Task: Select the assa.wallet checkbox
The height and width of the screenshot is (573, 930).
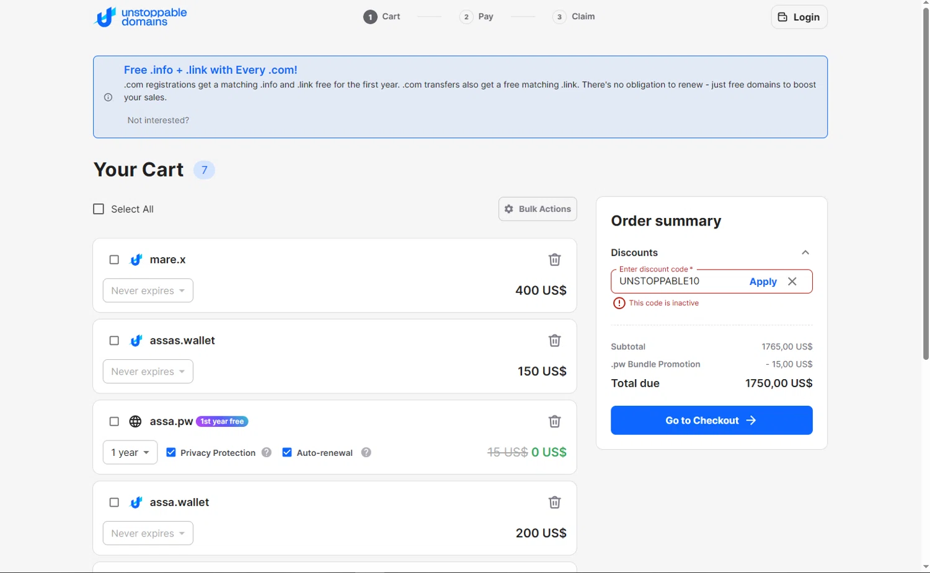Action: click(114, 502)
